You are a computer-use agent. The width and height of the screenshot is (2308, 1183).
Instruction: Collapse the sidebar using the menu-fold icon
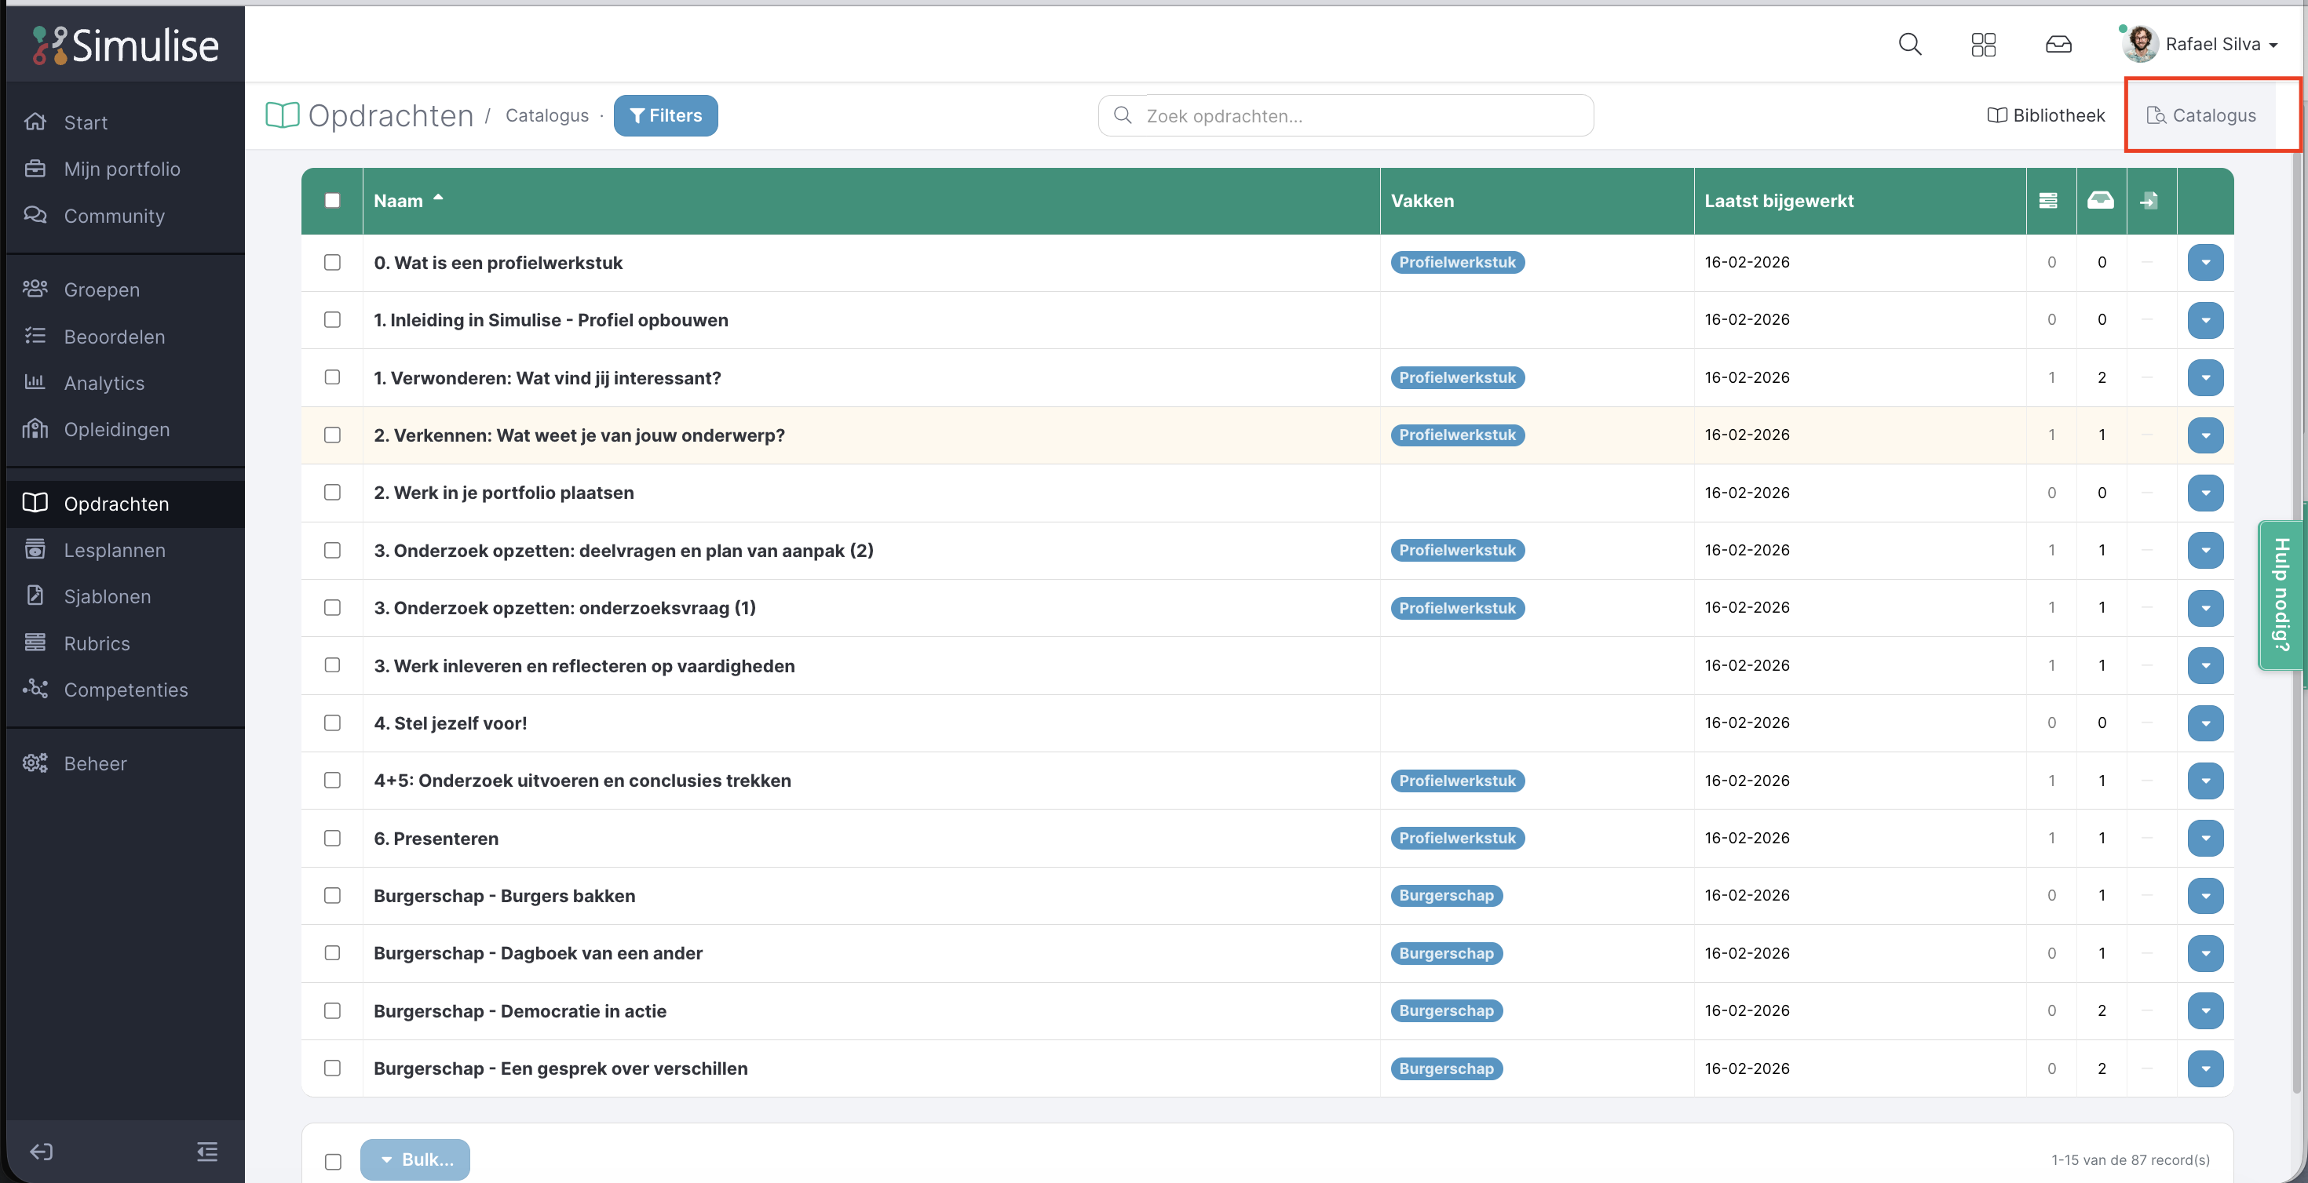(x=207, y=1151)
